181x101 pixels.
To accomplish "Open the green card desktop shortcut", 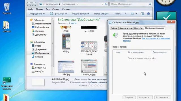I will pos(7,83).
